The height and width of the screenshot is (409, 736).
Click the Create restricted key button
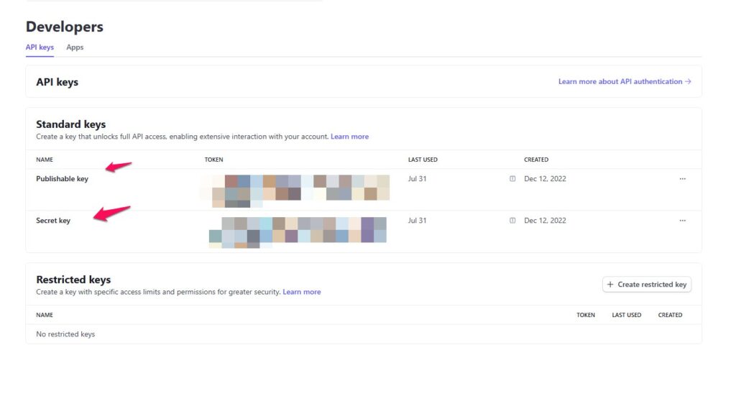tap(646, 285)
